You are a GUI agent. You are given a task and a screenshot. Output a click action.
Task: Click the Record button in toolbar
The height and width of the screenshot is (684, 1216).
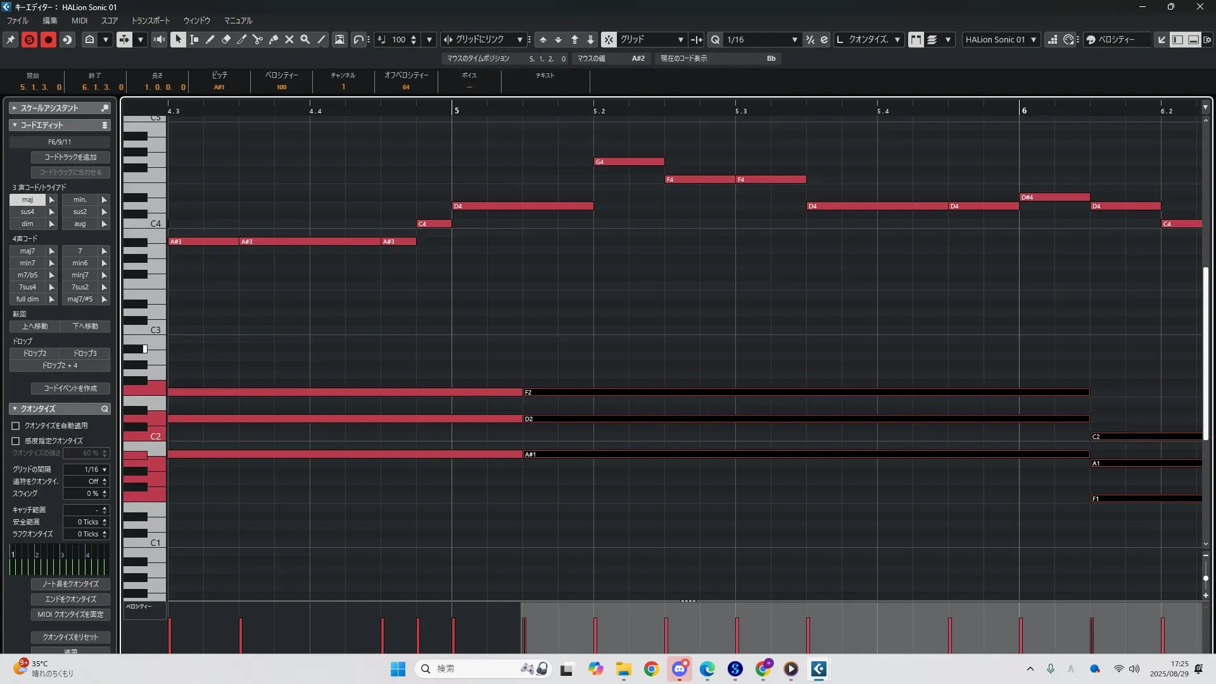pos(48,39)
